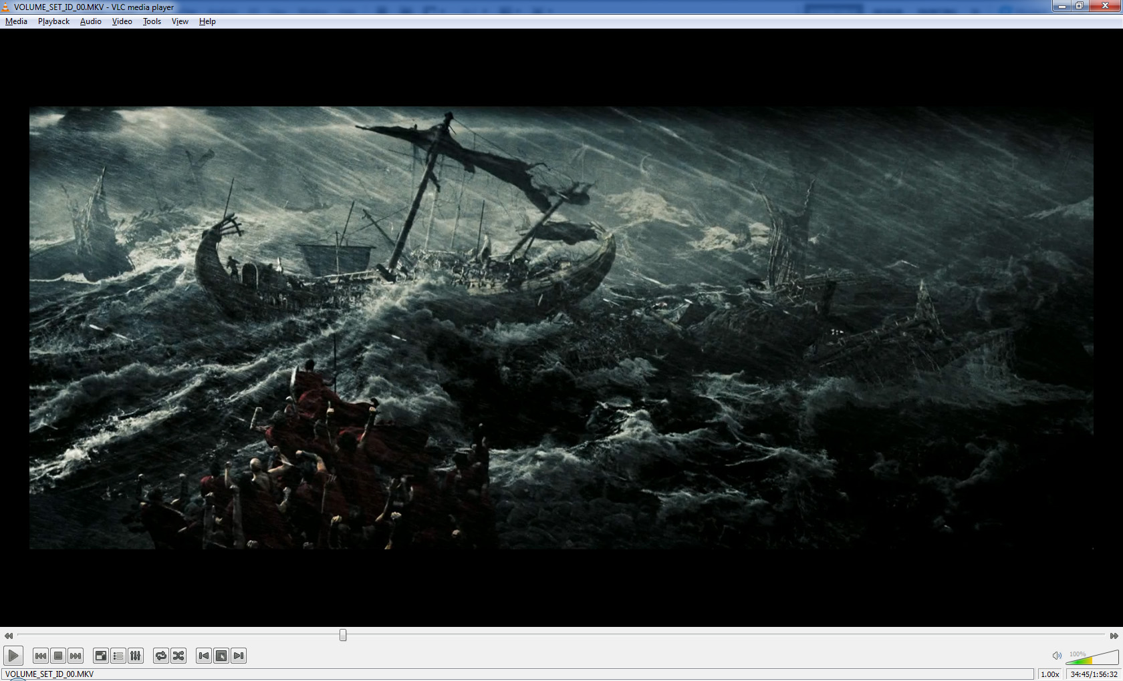
Task: Open the Tools menu
Action: click(152, 21)
